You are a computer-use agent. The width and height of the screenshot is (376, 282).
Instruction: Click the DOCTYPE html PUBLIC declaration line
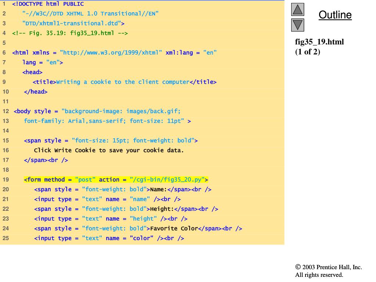[48, 4]
